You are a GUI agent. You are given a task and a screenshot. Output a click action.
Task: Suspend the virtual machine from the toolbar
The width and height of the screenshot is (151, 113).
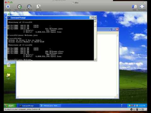coord(8,7)
